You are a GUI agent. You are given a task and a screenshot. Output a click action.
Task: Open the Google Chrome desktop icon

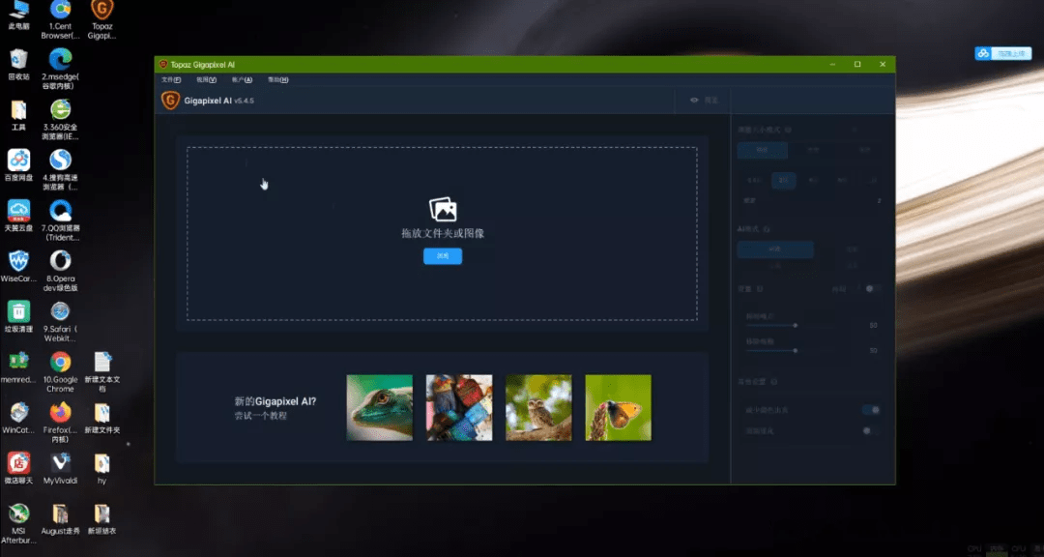[x=60, y=371]
